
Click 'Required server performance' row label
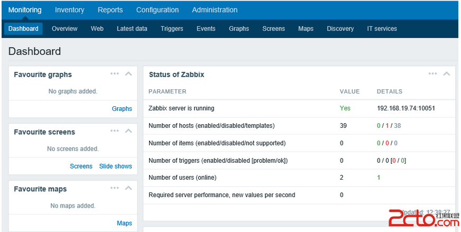222,195
